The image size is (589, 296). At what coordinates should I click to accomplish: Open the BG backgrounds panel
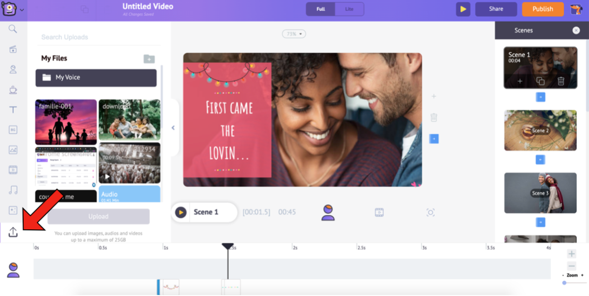pos(13,130)
